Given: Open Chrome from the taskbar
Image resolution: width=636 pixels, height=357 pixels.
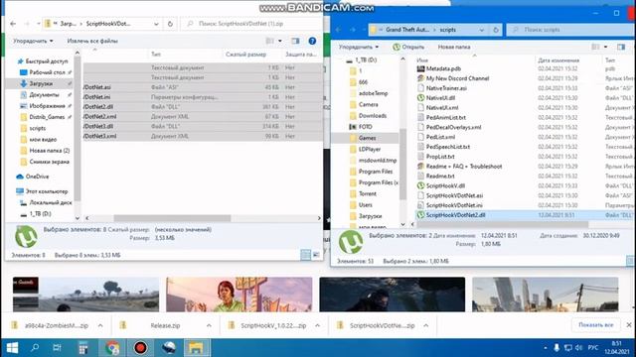Looking at the screenshot, I should click(x=112, y=348).
